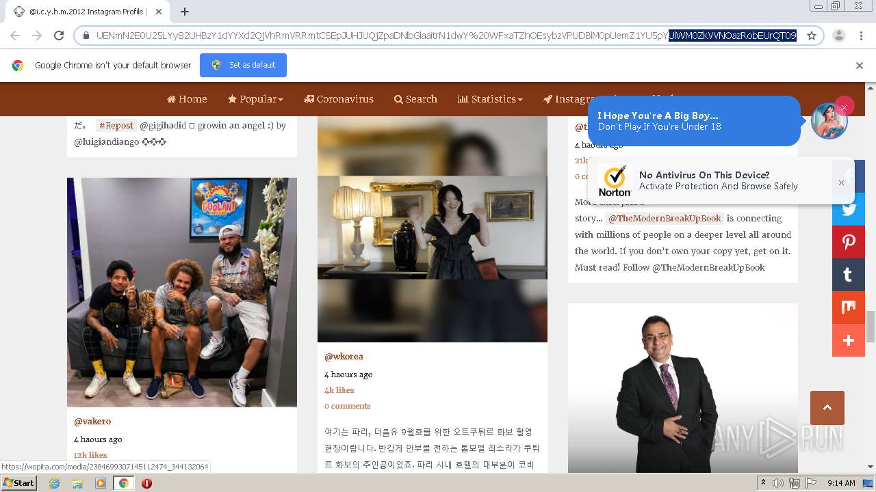The image size is (876, 492).
Task: Open the Search menu item
Action: coord(415,99)
